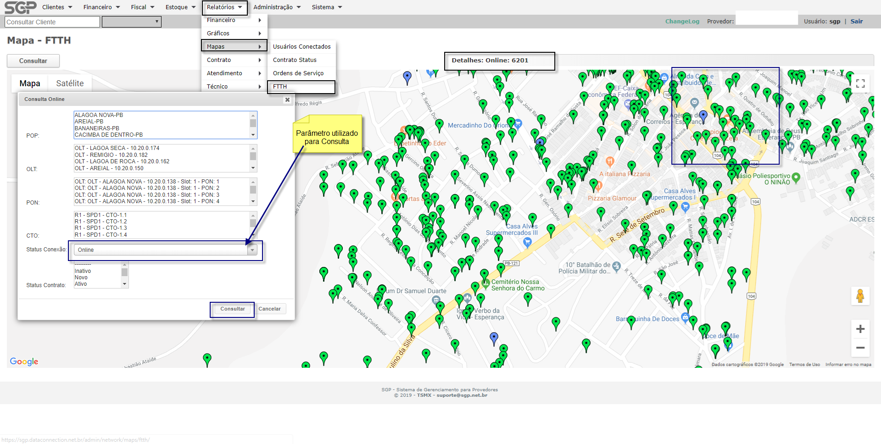This screenshot has height=444, width=881.
Task: Click the SGP logo
Action: tap(20, 7)
